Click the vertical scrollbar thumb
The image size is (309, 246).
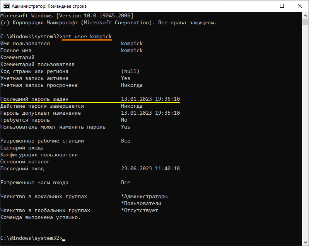click(x=305, y=22)
